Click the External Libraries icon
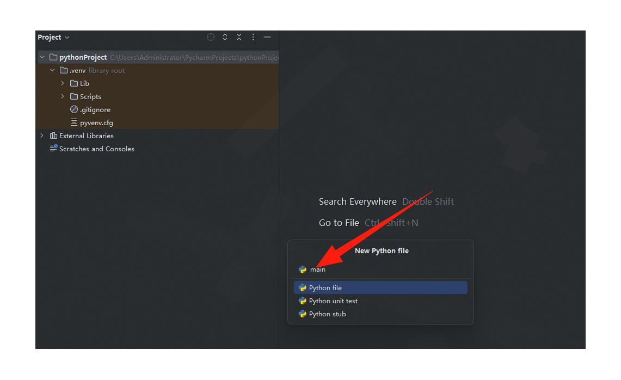 point(53,136)
